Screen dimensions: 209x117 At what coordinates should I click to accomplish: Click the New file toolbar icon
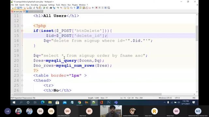pos(12,8)
